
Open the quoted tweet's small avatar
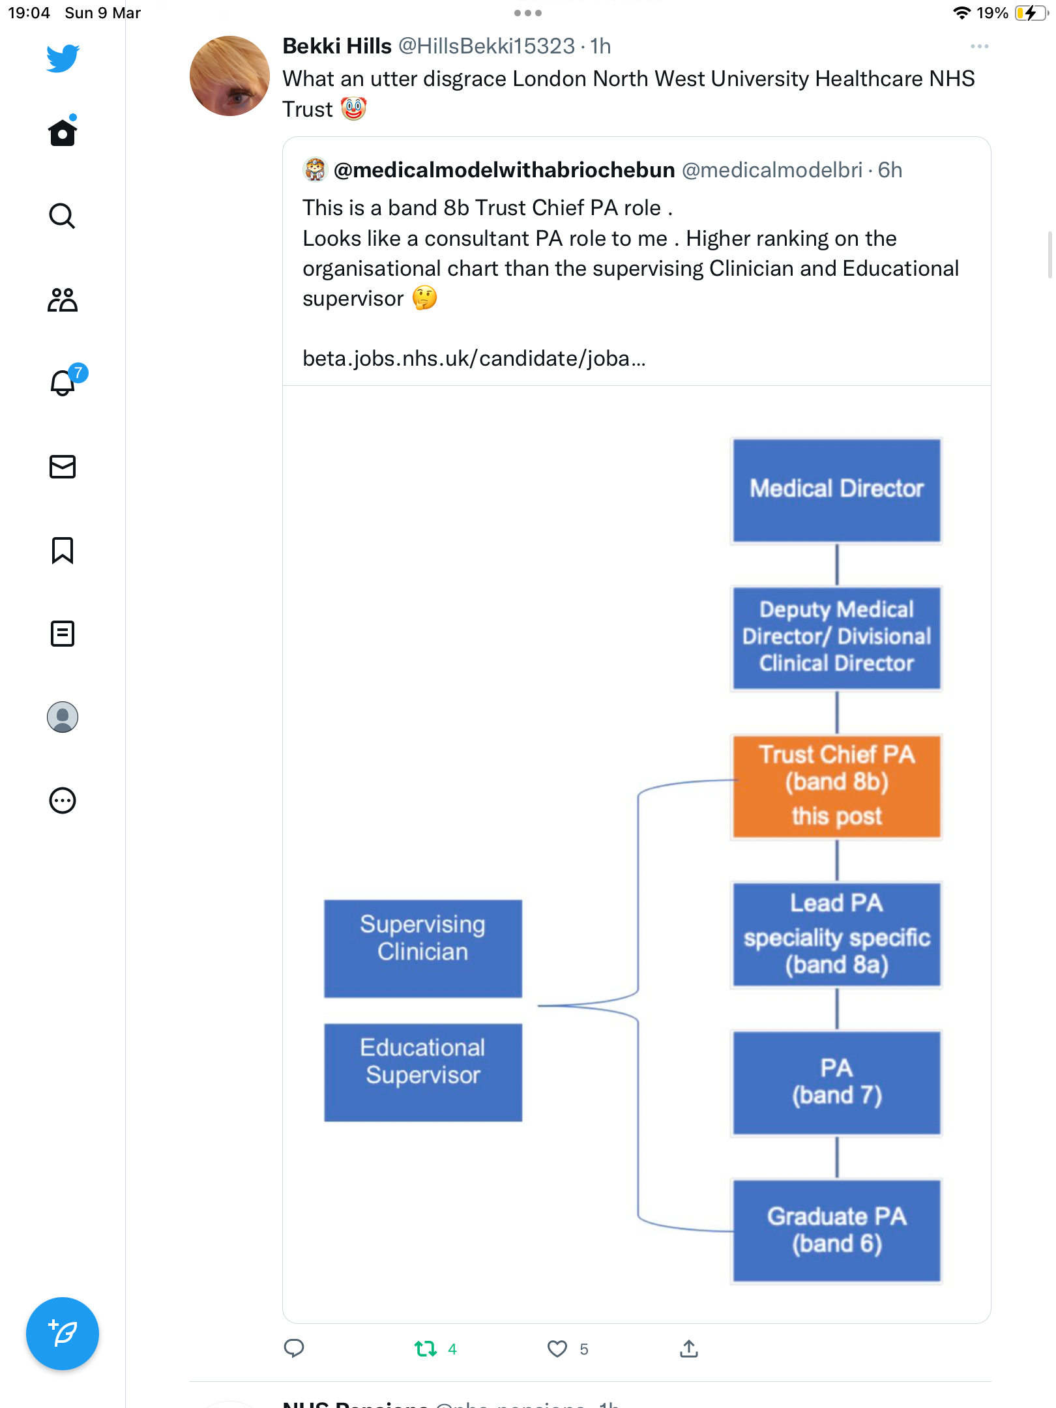[x=315, y=169]
